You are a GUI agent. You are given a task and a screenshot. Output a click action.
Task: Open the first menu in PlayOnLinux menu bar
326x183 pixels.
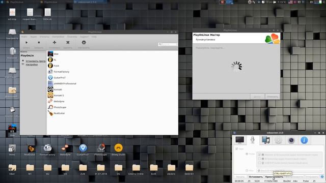click(x=24, y=37)
